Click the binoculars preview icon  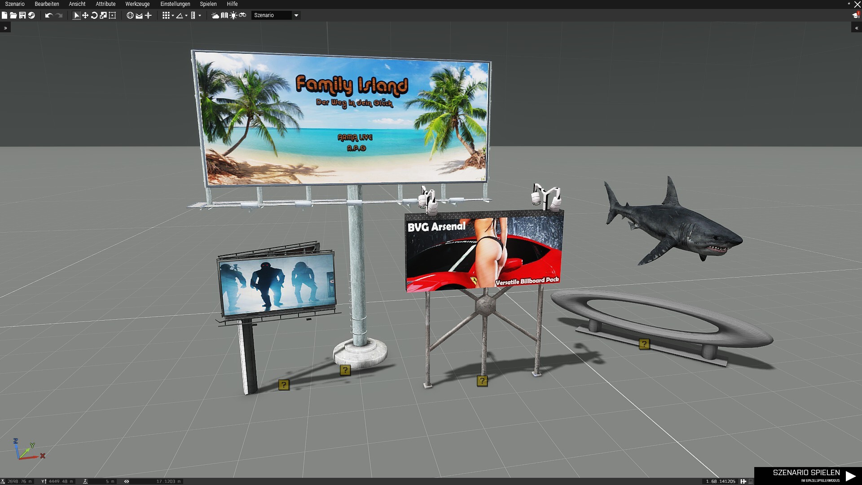click(242, 15)
